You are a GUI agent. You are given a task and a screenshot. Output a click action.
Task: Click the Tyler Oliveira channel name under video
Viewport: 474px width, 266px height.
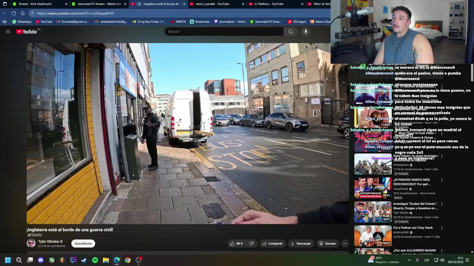(49, 242)
